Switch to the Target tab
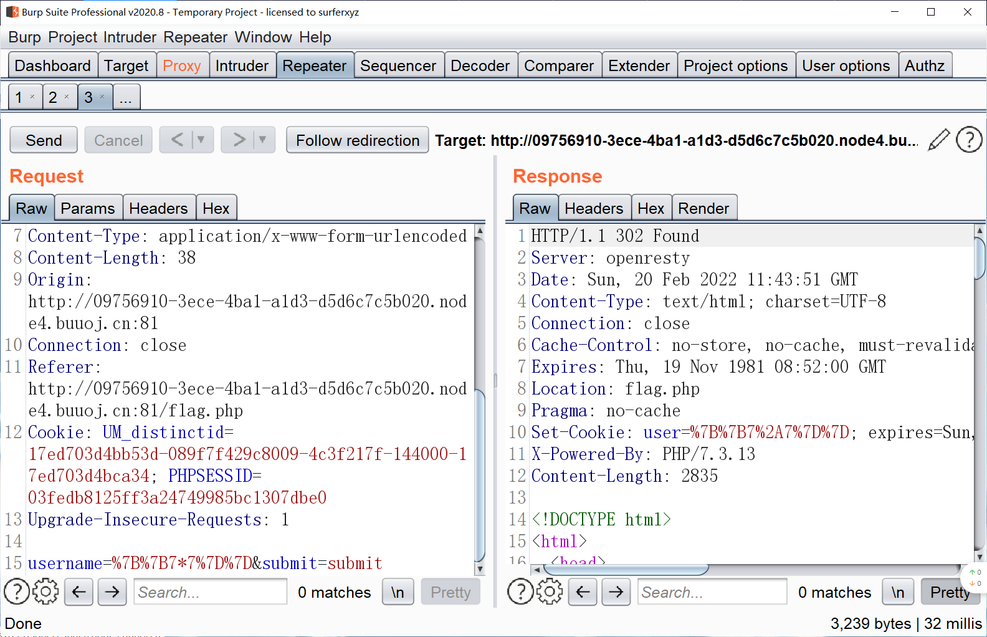Screen dimensions: 987x637 126,65
